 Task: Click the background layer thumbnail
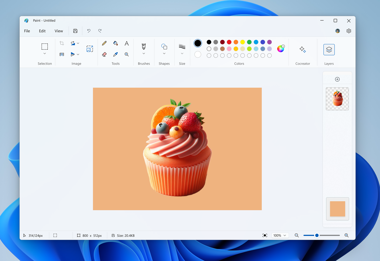(337, 209)
